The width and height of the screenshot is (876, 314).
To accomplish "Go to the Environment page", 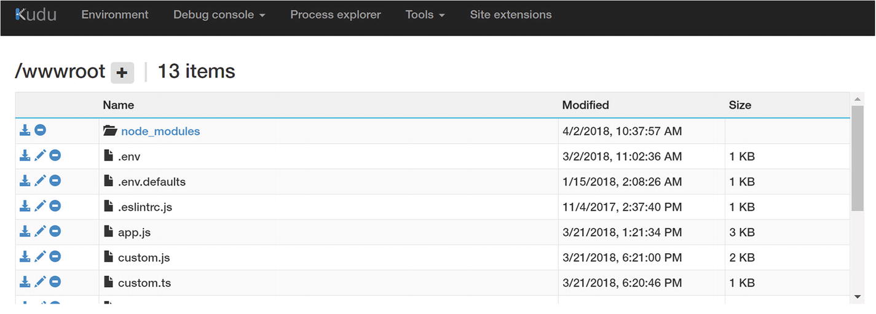I will pos(115,15).
